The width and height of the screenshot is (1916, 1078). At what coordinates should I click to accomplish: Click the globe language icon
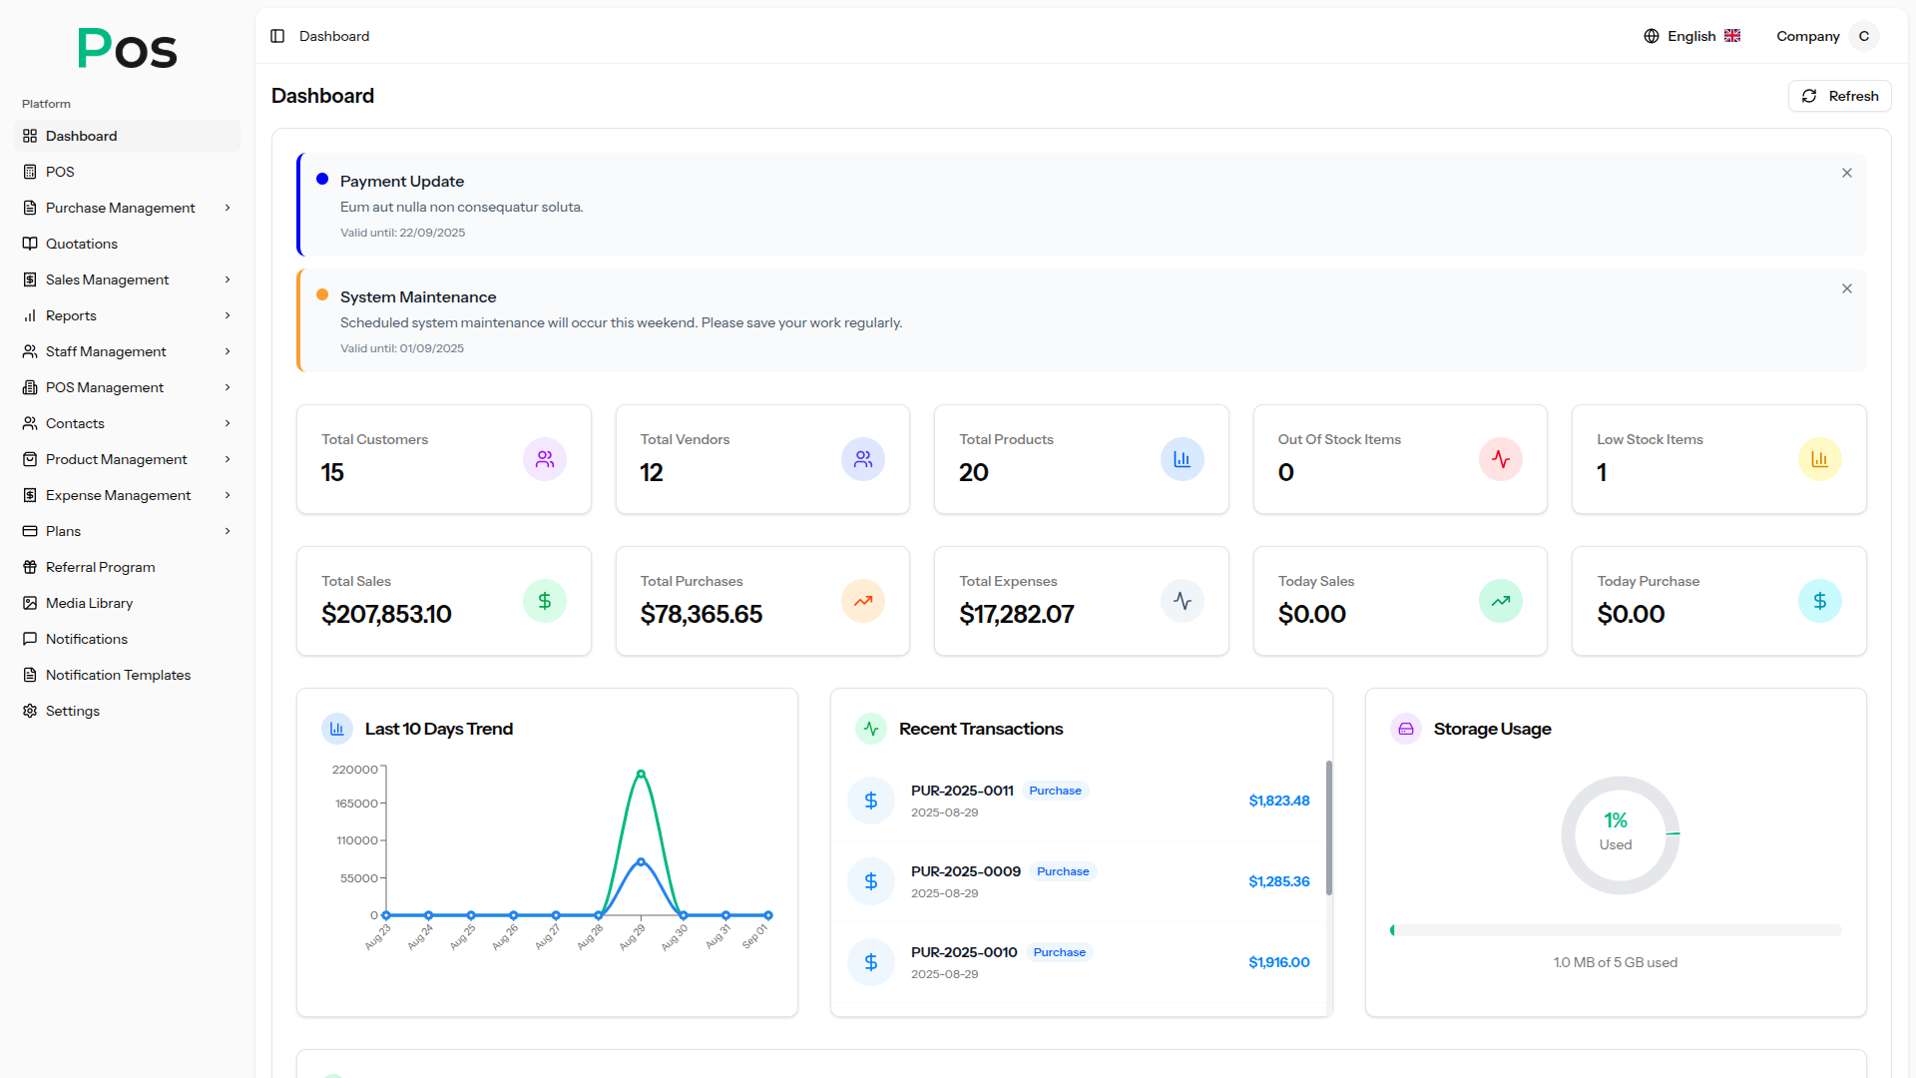click(x=1652, y=36)
